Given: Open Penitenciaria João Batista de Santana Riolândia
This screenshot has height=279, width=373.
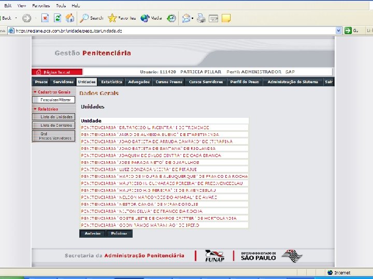Looking at the screenshot, I should click(x=148, y=148).
